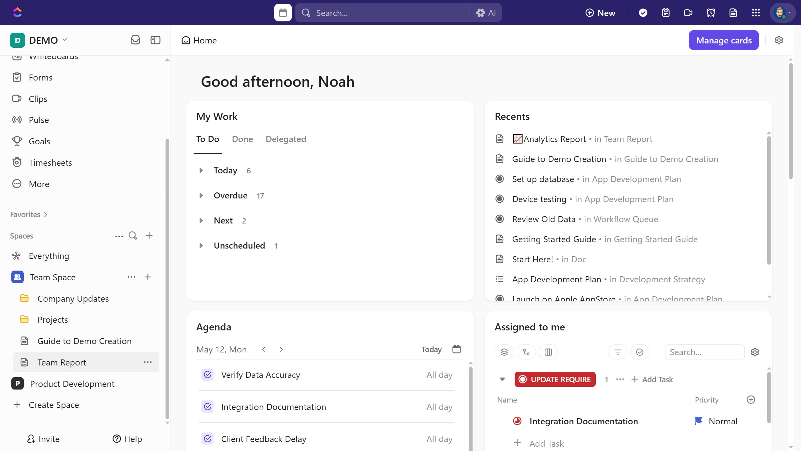
Task: Open the docs icon in top bar
Action: 733,13
